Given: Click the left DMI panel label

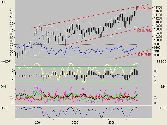Looking at the screenshot, I should 3,87.
